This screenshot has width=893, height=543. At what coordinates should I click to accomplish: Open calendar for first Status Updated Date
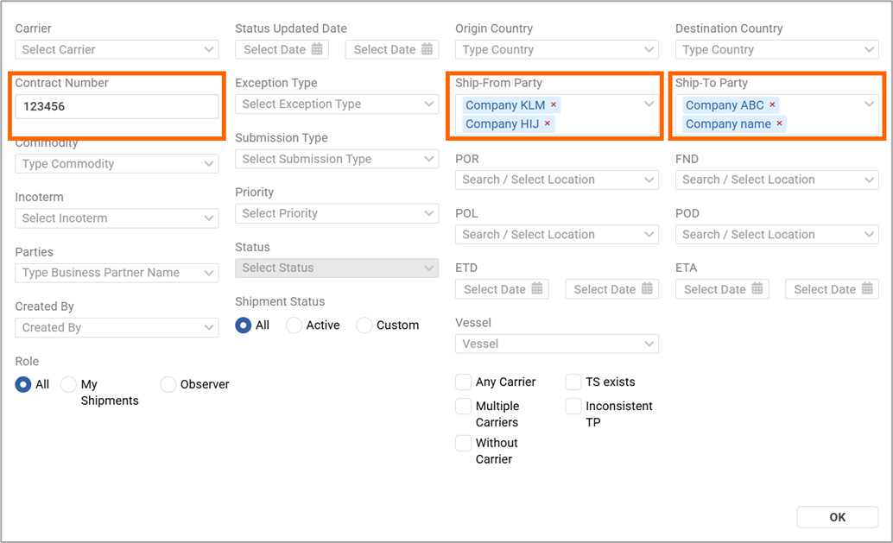[317, 49]
